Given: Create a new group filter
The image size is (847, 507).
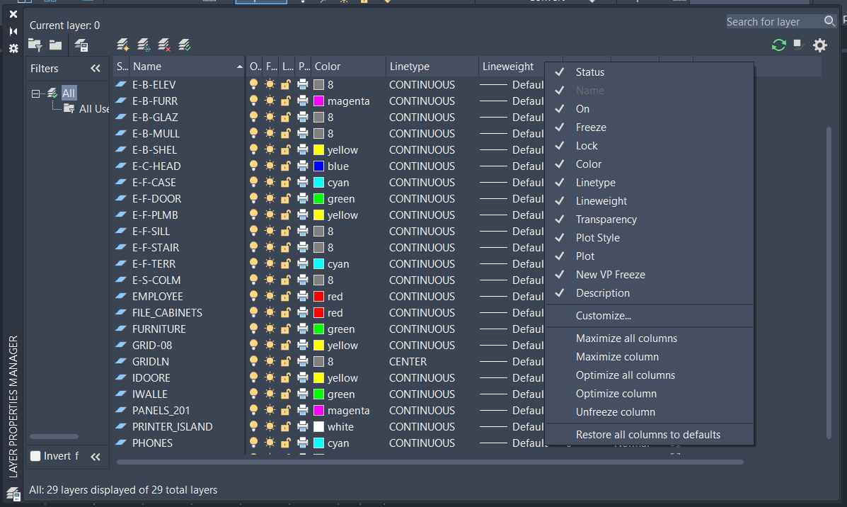Looking at the screenshot, I should click(x=56, y=45).
